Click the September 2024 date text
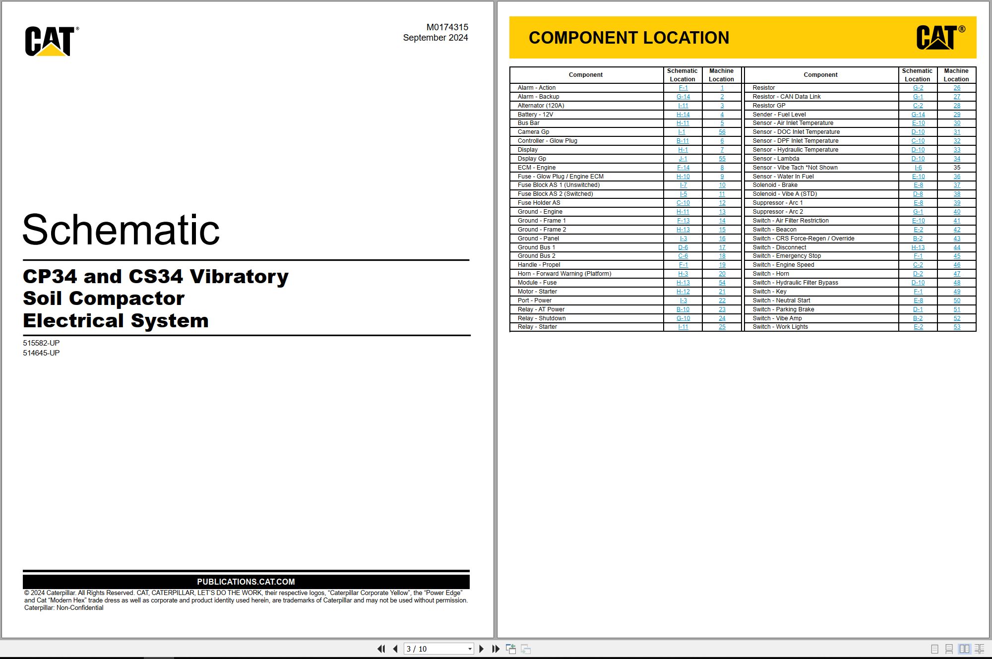 pos(435,38)
